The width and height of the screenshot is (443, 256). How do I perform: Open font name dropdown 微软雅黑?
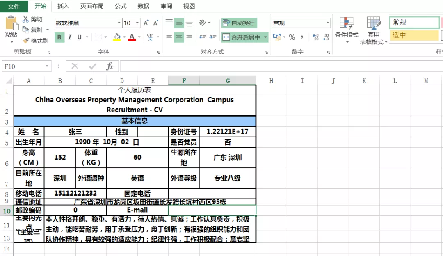tap(119, 23)
